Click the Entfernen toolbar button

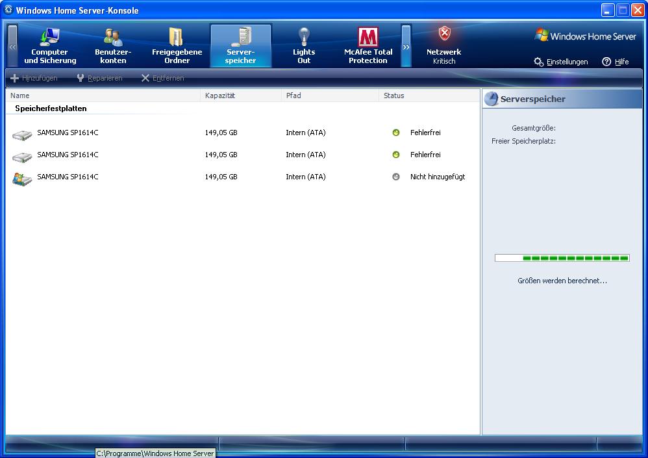click(x=162, y=78)
